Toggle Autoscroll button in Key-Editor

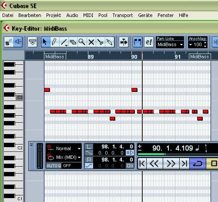point(124,42)
